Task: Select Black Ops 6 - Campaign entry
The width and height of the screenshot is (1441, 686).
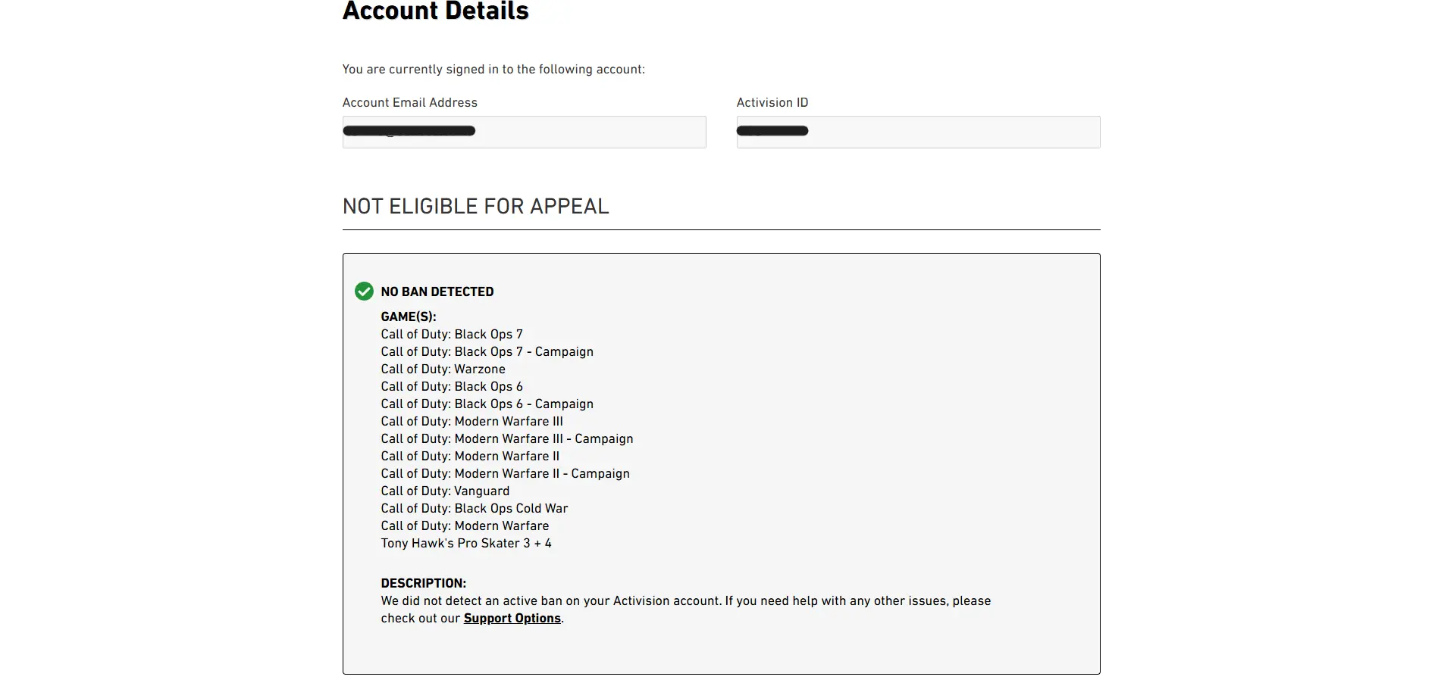Action: point(487,404)
